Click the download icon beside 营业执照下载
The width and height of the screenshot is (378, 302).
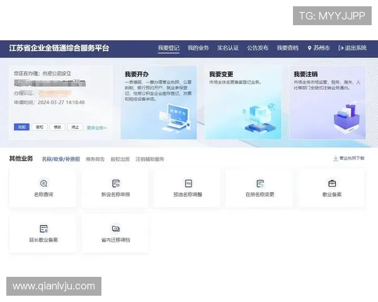335,159
